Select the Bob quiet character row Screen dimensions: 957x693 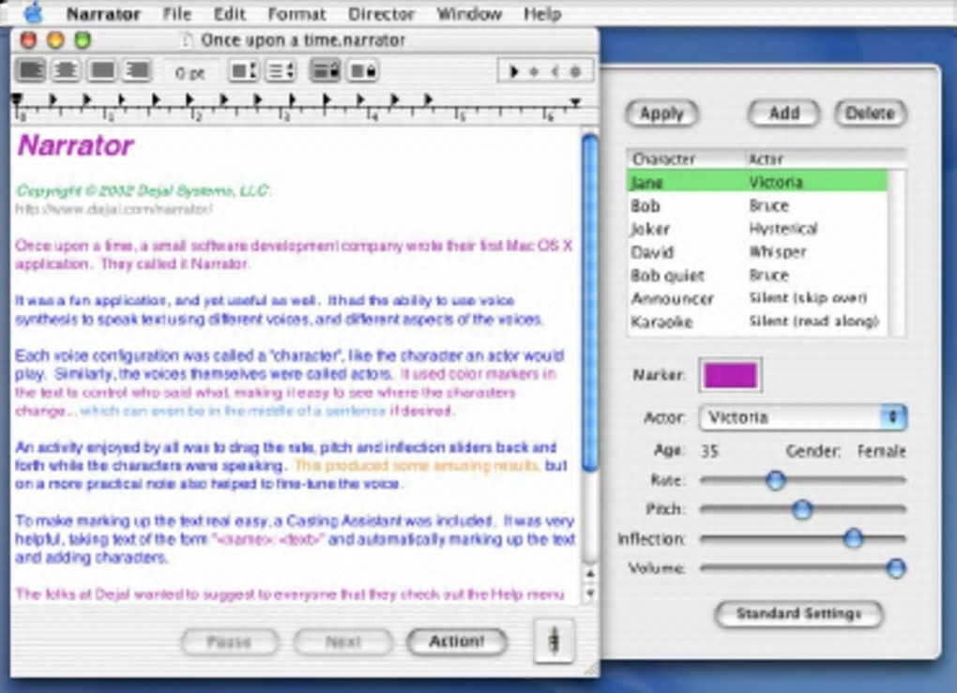(757, 275)
